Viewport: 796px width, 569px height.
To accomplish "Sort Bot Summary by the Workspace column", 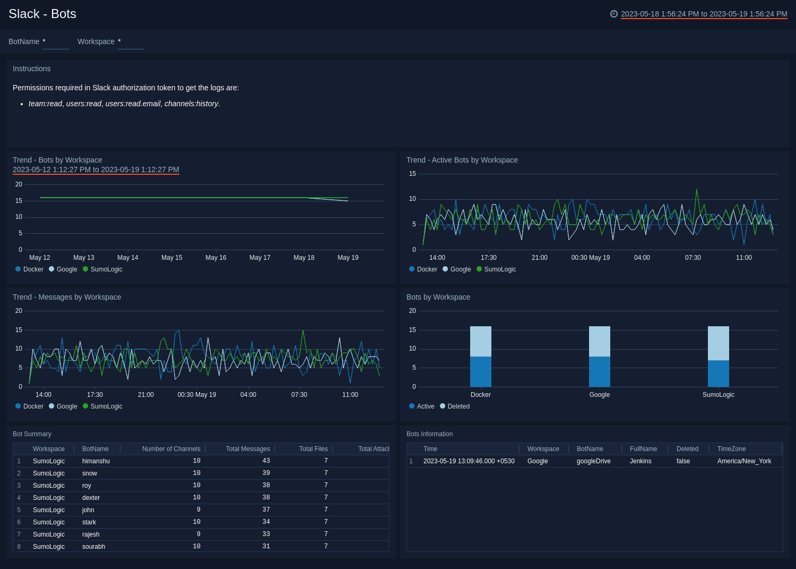I will (x=48, y=448).
